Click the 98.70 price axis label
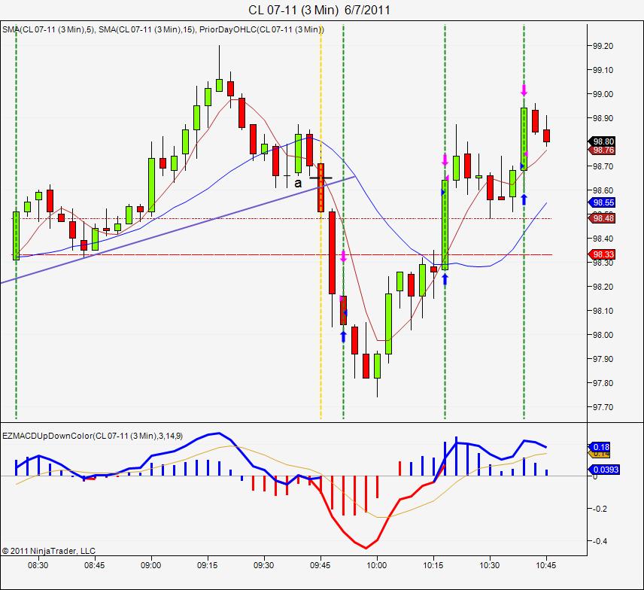644x590 pixels. [x=603, y=166]
